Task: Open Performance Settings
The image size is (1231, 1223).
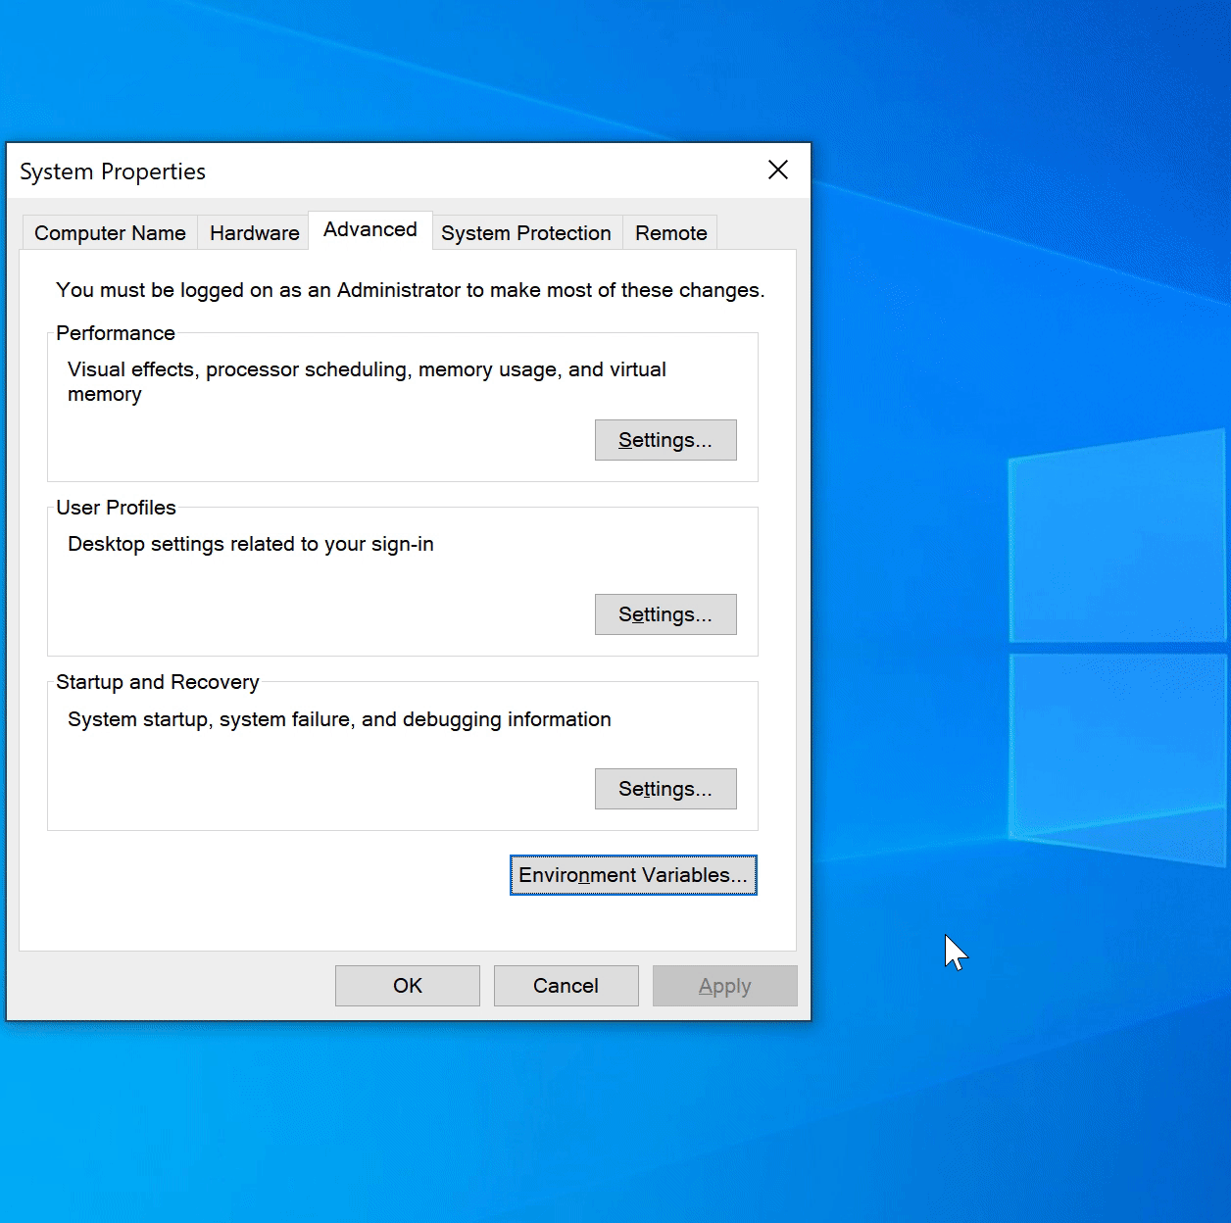Action: pyautogui.click(x=665, y=439)
